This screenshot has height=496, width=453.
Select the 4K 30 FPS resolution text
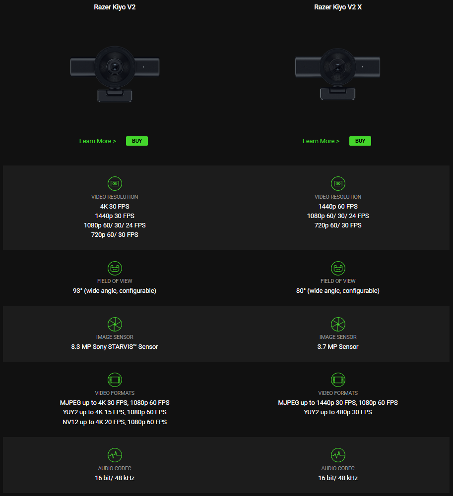pos(115,206)
